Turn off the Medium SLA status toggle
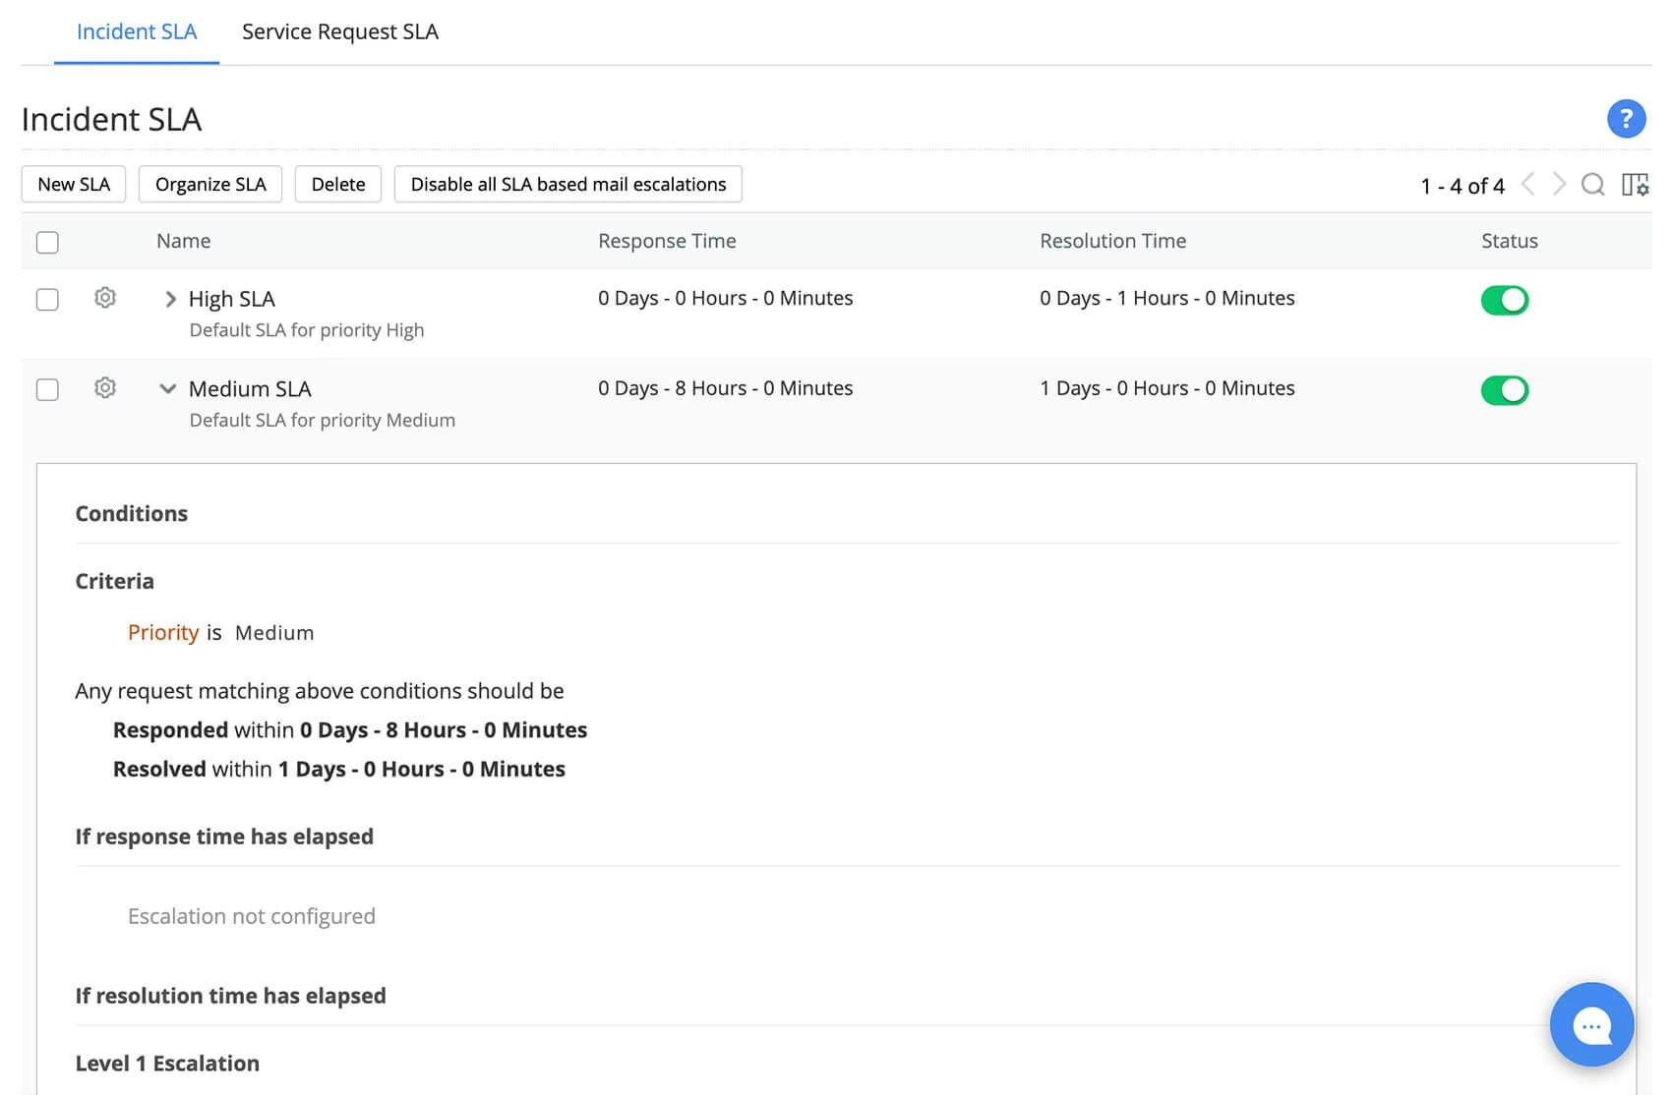Screen dimensions: 1672x1095 click(1504, 390)
